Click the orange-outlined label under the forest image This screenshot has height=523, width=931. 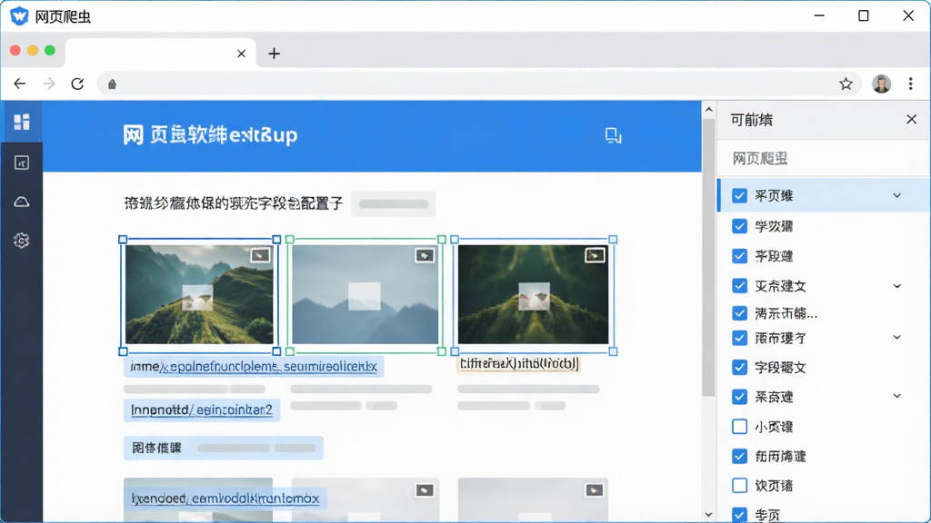(x=518, y=363)
